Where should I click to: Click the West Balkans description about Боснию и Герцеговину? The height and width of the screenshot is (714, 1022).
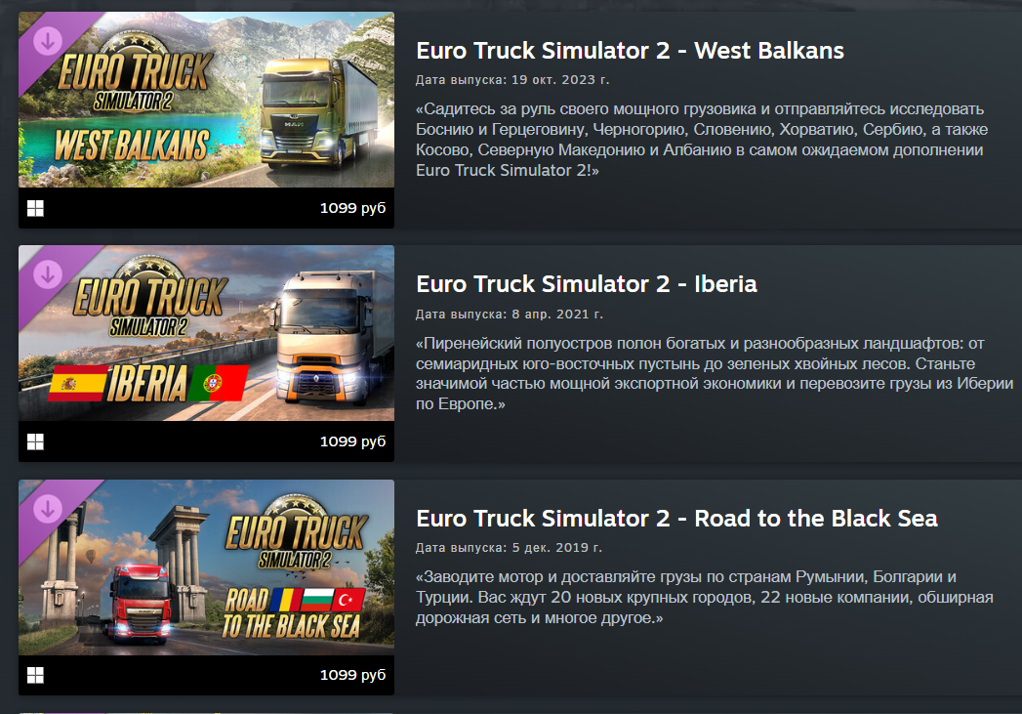tap(702, 140)
